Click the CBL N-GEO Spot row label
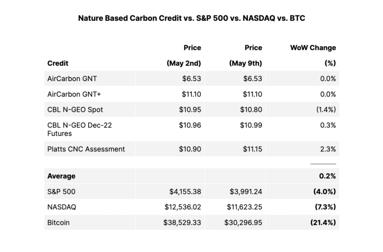Screen dimensions: 383x252 (75, 110)
